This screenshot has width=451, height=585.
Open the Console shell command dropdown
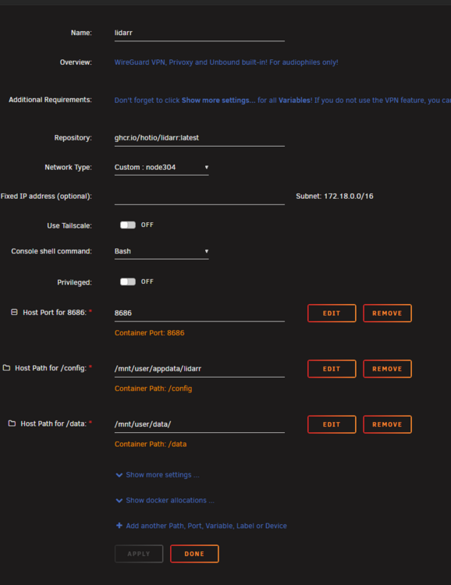pos(162,251)
